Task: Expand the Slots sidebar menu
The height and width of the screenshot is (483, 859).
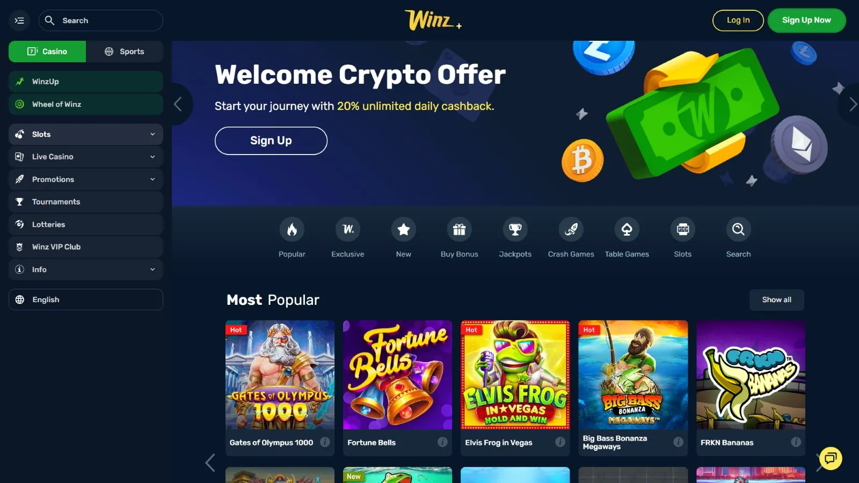Action: [x=86, y=134]
